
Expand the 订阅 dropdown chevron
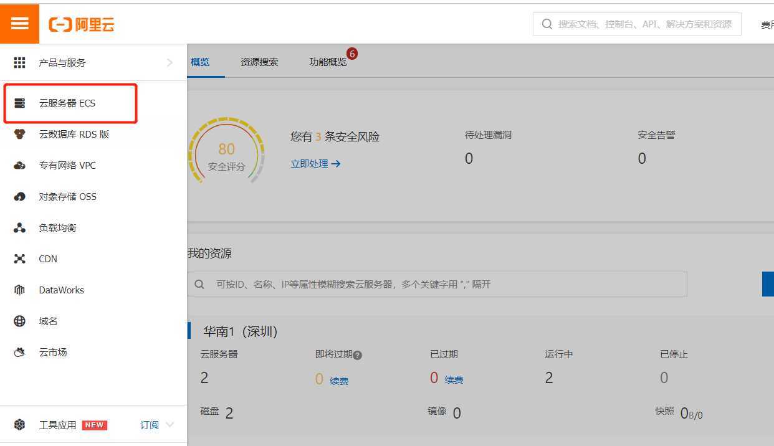169,425
